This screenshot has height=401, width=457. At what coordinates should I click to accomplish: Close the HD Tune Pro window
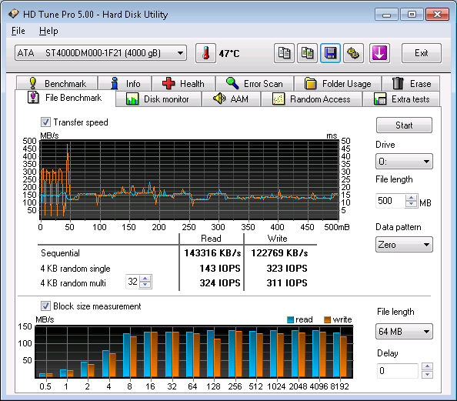pyautogui.click(x=437, y=14)
